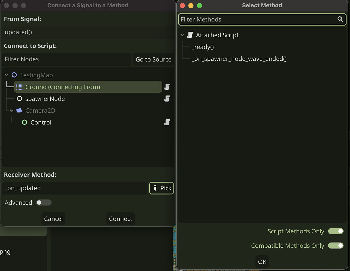
Task: Turn off Compatible Methods Only
Action: coord(336,246)
